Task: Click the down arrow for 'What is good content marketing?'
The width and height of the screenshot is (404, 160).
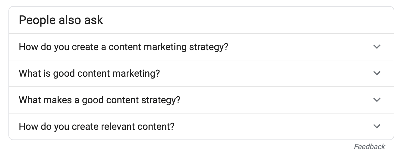Action: pyautogui.click(x=377, y=73)
